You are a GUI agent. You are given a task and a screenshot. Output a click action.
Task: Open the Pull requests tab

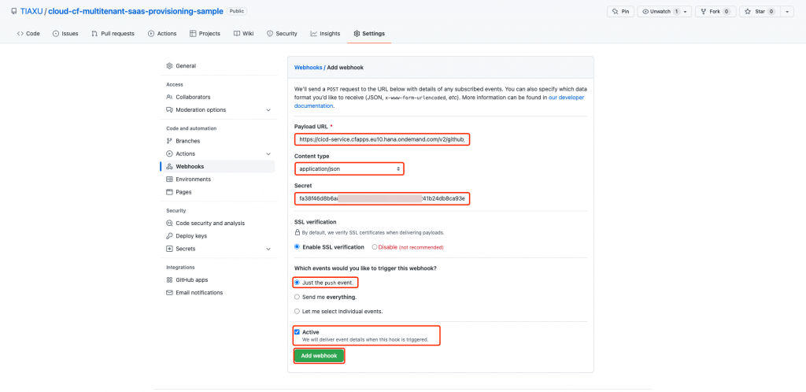click(113, 33)
